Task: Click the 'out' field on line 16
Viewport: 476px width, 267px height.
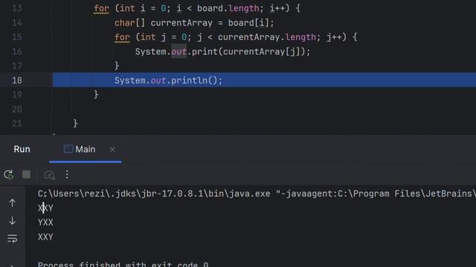Action: coord(178,52)
